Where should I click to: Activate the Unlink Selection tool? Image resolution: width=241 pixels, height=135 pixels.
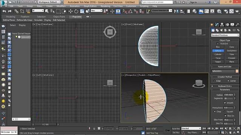tap(22, 11)
